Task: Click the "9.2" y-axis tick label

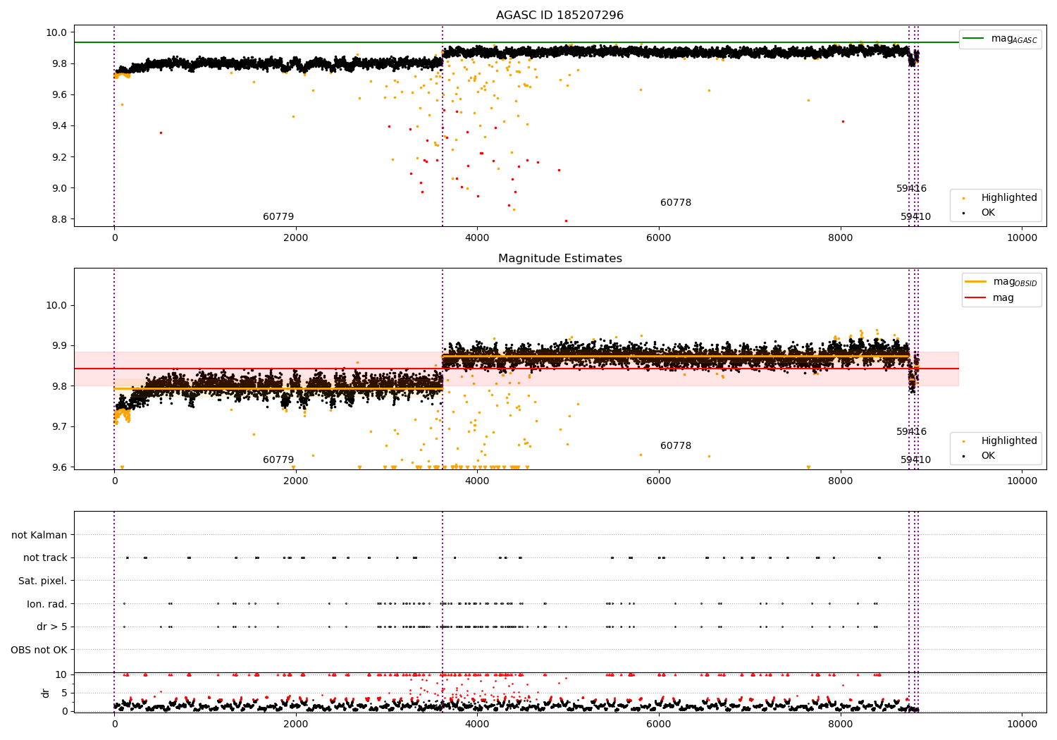Action: [59, 157]
